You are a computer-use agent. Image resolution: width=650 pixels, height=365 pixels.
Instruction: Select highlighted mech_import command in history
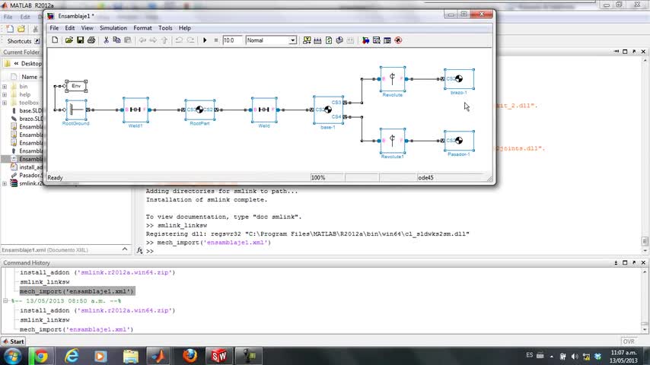(x=77, y=291)
